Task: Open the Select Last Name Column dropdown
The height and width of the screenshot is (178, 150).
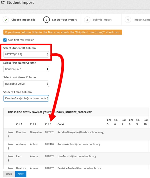Action: point(26,84)
